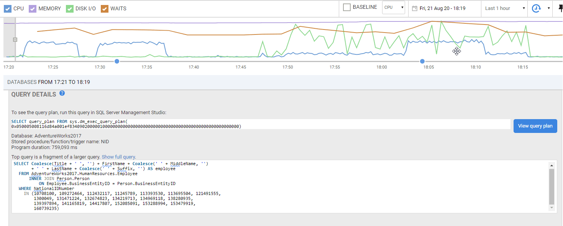Click the 17:50 timeline label
The image size is (563, 226).
tap(287, 67)
